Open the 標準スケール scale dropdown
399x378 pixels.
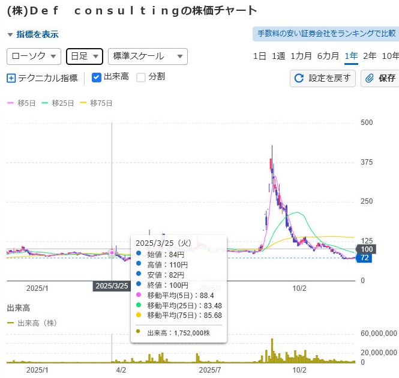click(148, 56)
